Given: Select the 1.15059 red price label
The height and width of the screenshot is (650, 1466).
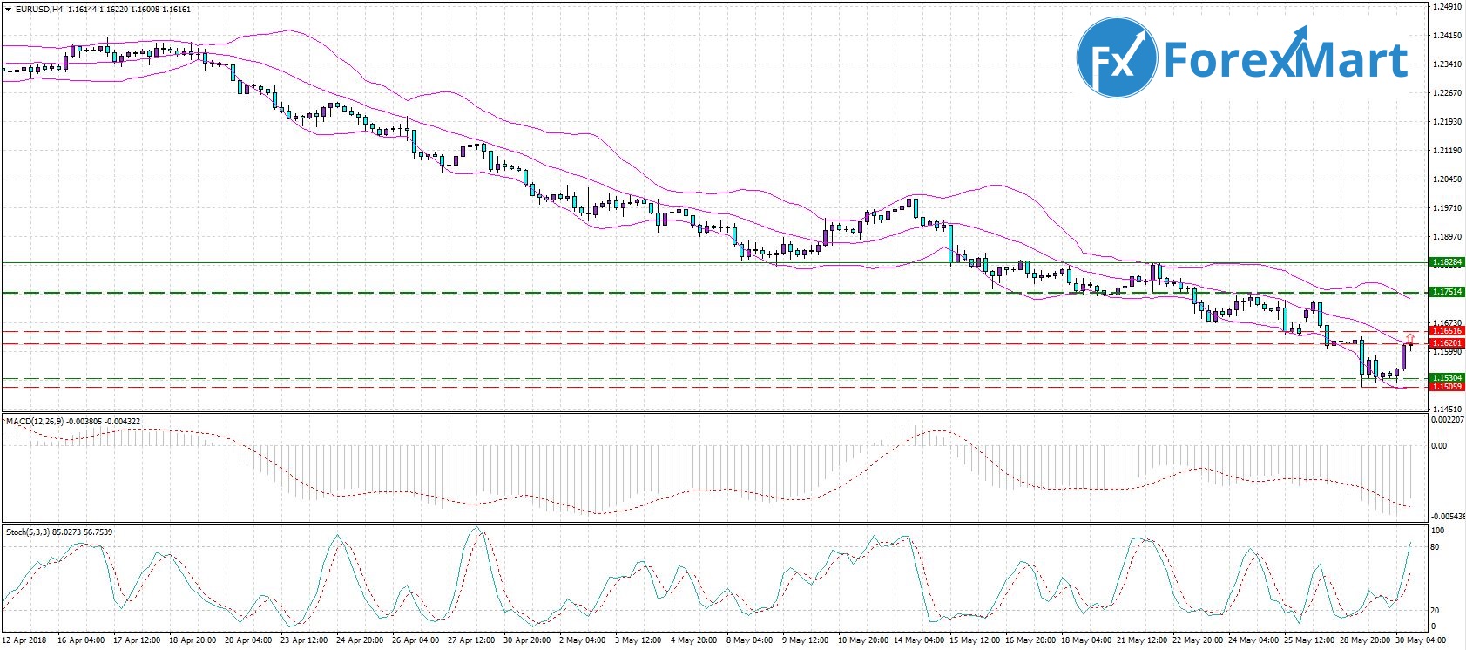Looking at the screenshot, I should (1447, 387).
